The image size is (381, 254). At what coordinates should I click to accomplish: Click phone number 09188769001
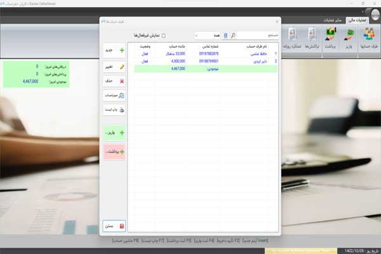[x=209, y=61]
